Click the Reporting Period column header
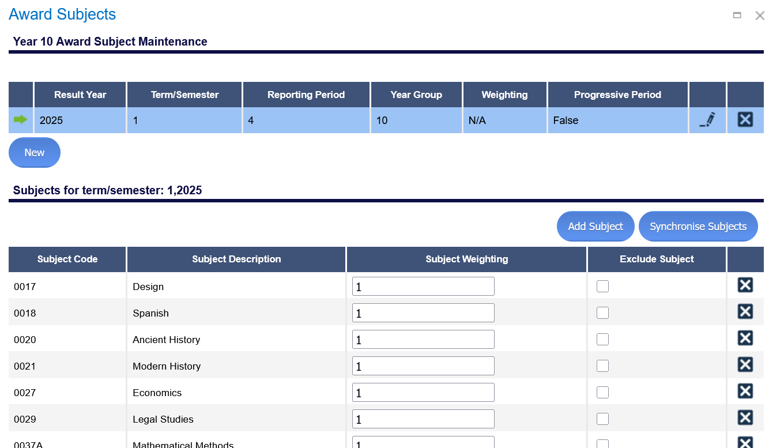Image resolution: width=769 pixels, height=448 pixels. coord(306,95)
